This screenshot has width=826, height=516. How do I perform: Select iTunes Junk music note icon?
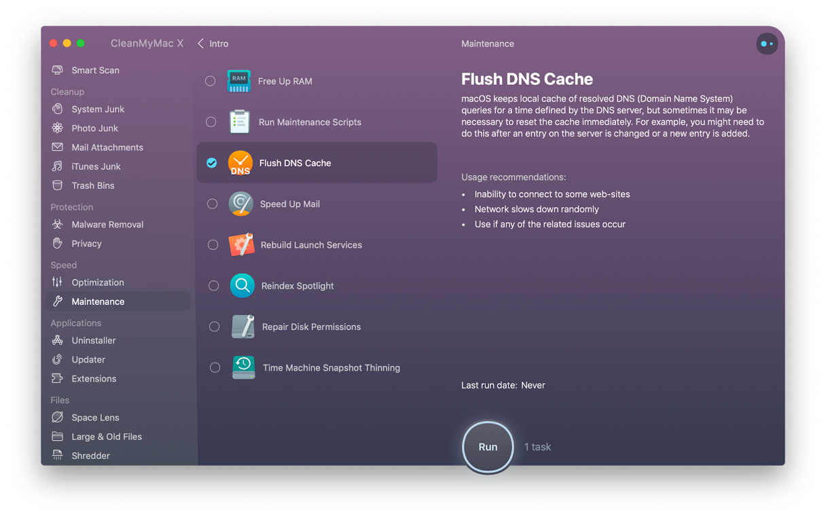[58, 166]
